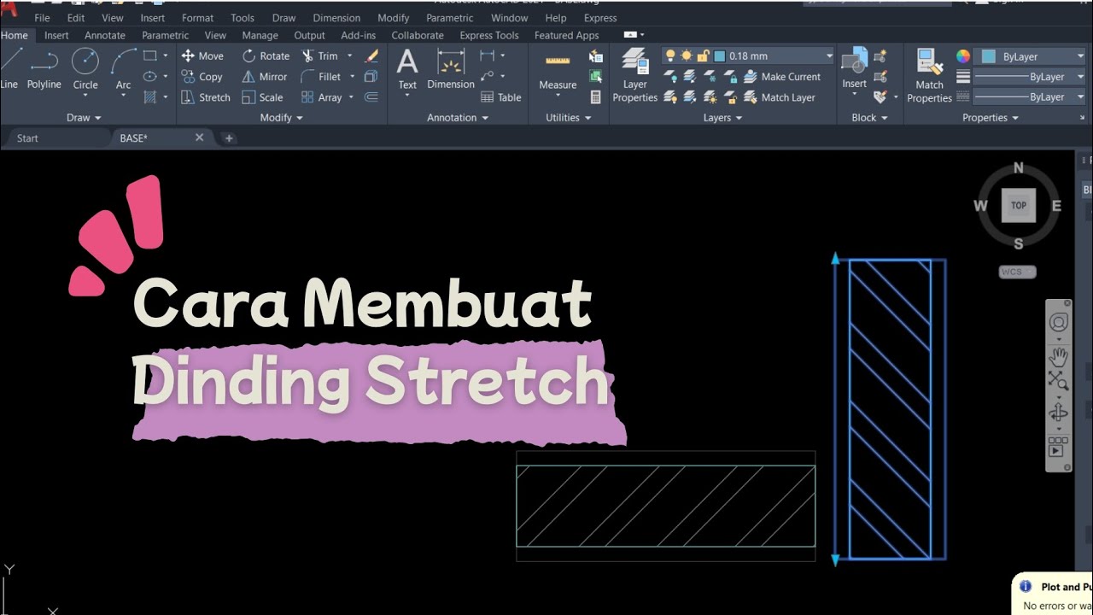This screenshot has height=615, width=1093.
Task: Expand the Annotation panel
Action: click(459, 118)
